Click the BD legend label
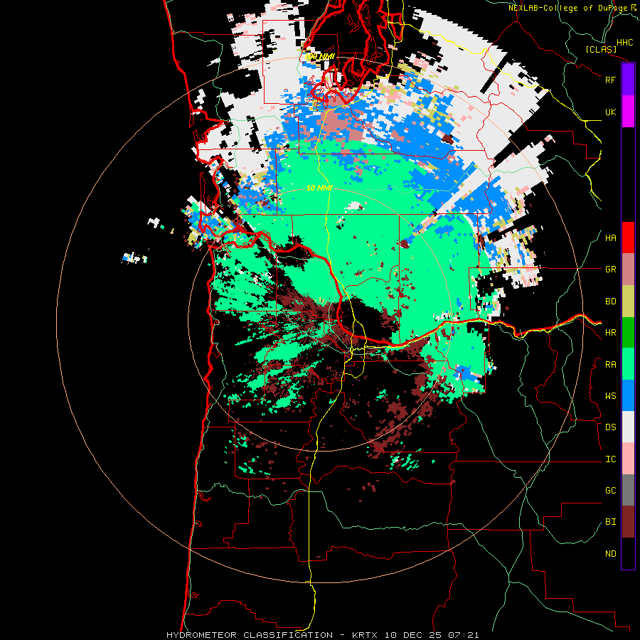Viewport: 640px width, 640px height. tap(611, 302)
